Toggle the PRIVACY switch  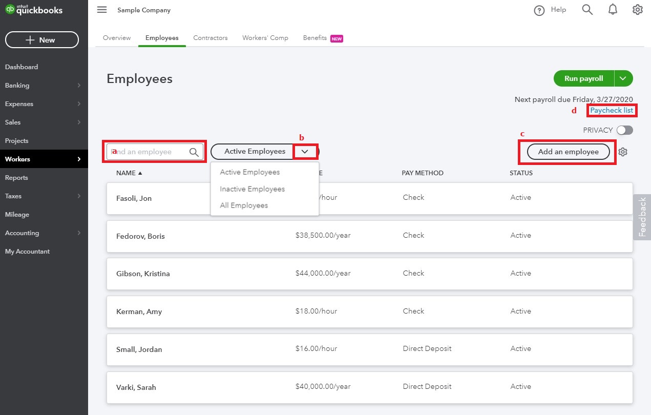tap(625, 130)
